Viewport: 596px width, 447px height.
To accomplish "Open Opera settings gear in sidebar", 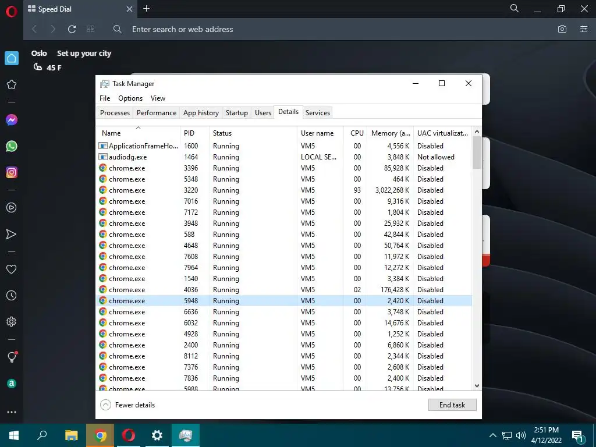I will [12, 321].
